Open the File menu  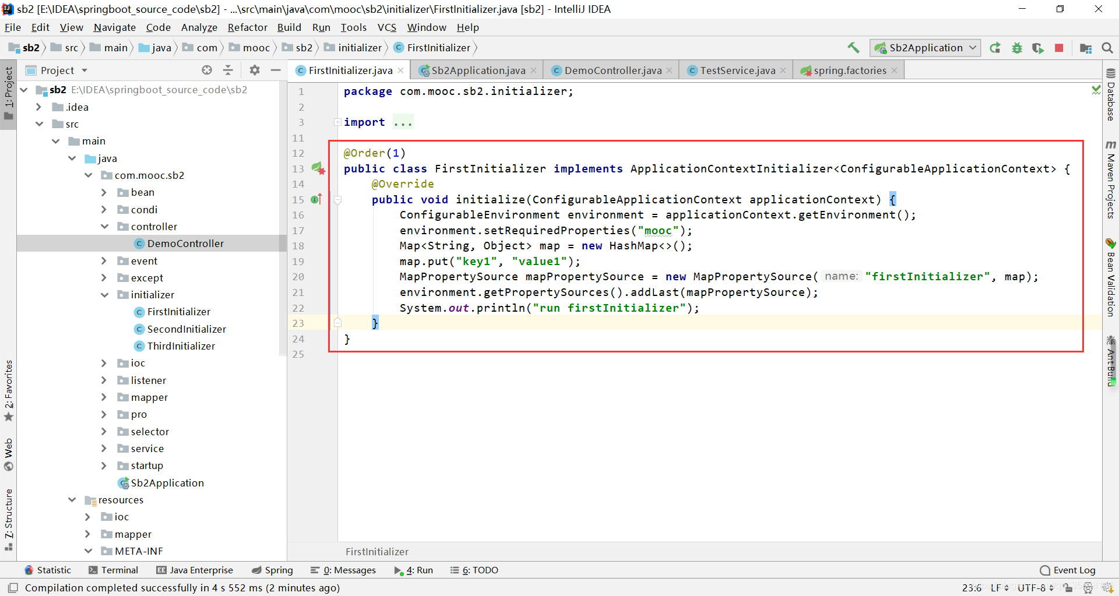[x=13, y=27]
